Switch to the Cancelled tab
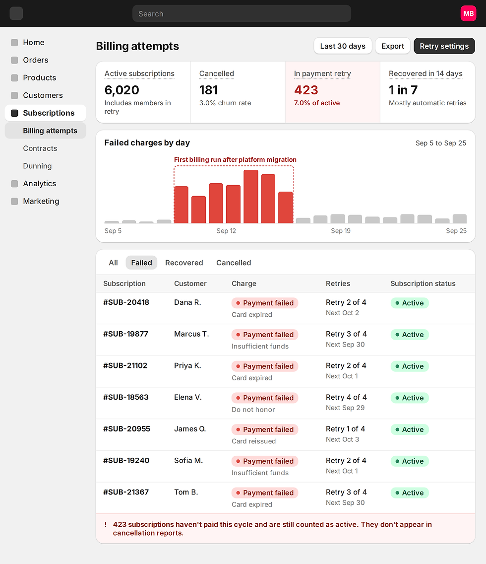The width and height of the screenshot is (486, 564). 234,263
